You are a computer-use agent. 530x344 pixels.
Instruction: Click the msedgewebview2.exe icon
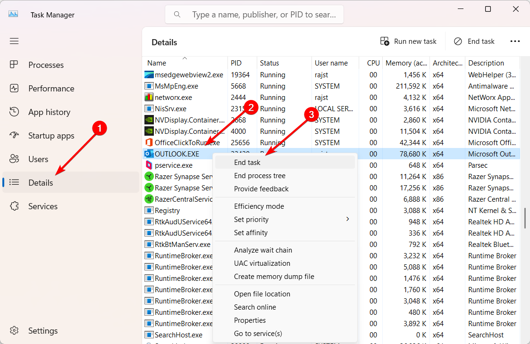pos(149,74)
